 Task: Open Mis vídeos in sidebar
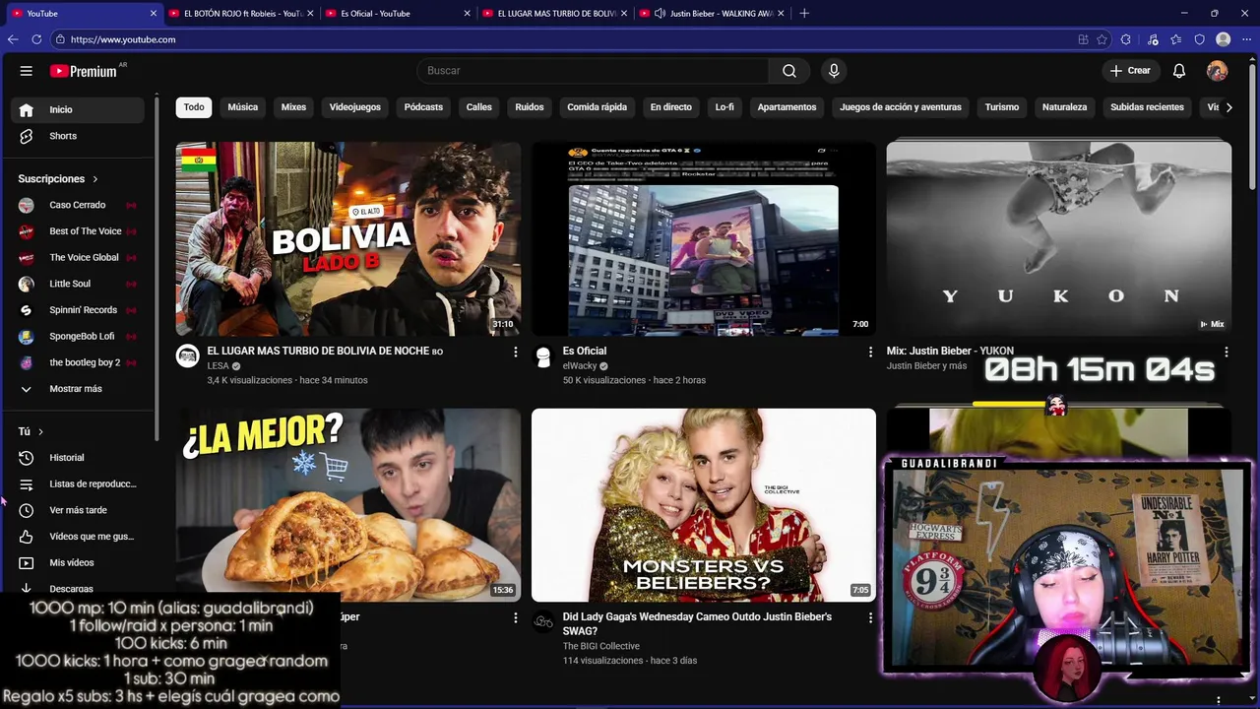(79, 562)
